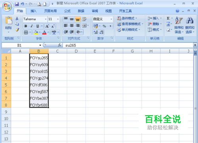
Task: Increase indent of cell text
Action: [x=72, y=32]
